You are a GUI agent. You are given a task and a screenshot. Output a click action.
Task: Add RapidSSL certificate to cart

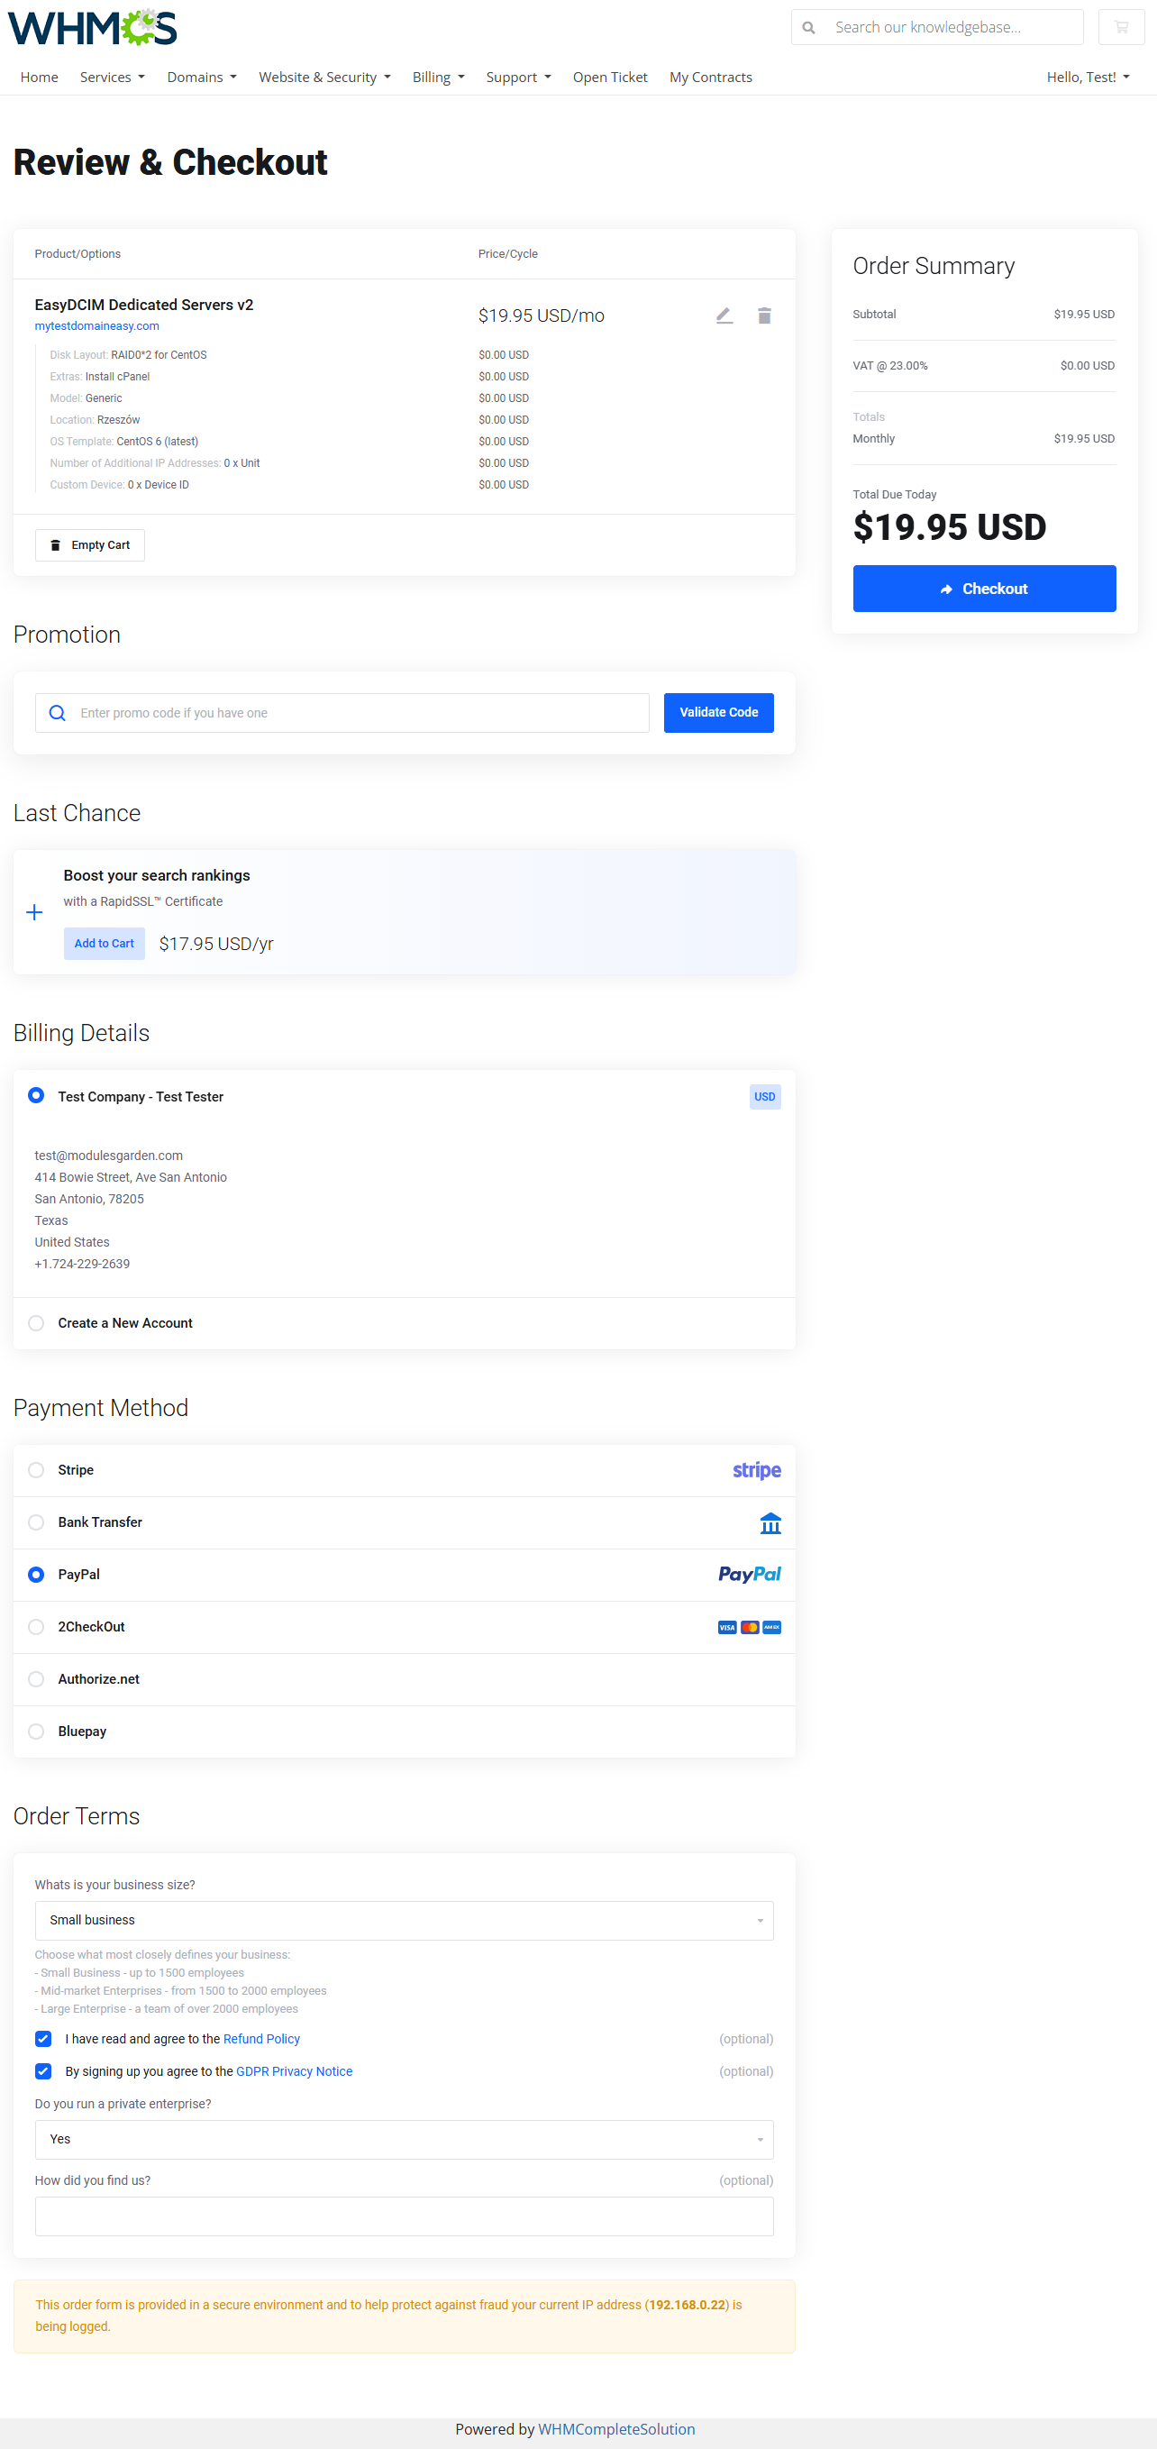tap(104, 944)
